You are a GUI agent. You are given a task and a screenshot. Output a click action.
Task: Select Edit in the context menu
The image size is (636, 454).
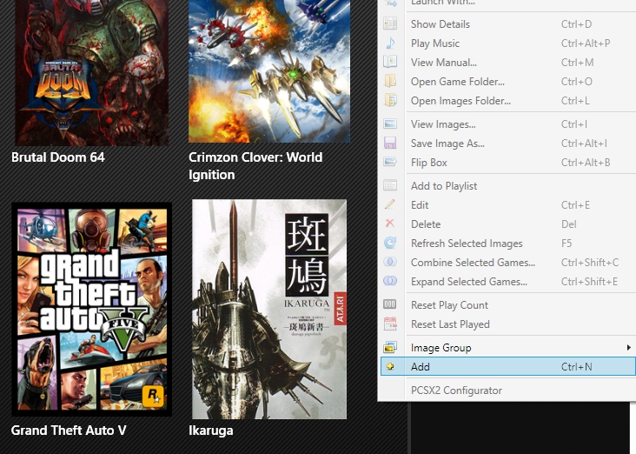[507, 204]
